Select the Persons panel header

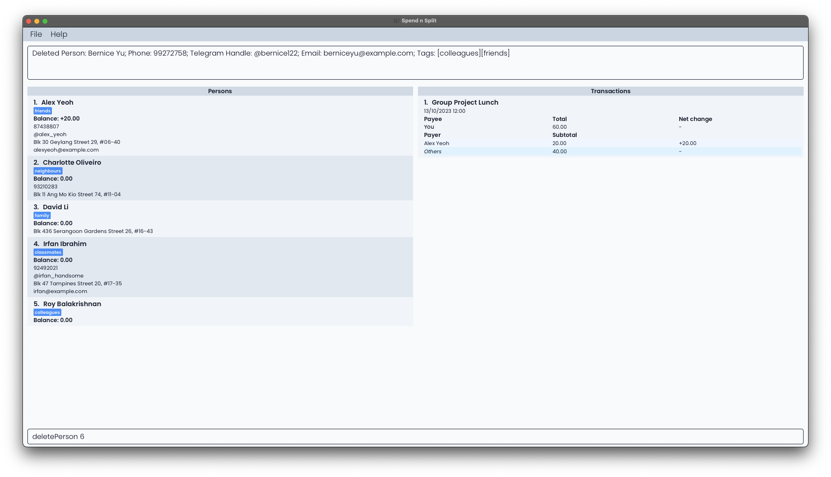coord(220,91)
